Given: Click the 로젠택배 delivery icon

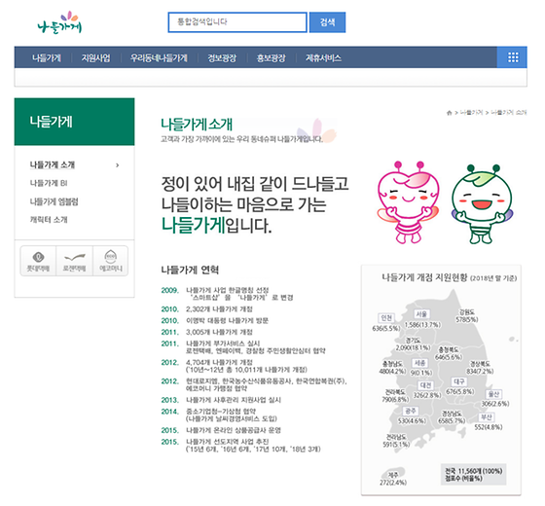Looking at the screenshot, I should pos(74,261).
